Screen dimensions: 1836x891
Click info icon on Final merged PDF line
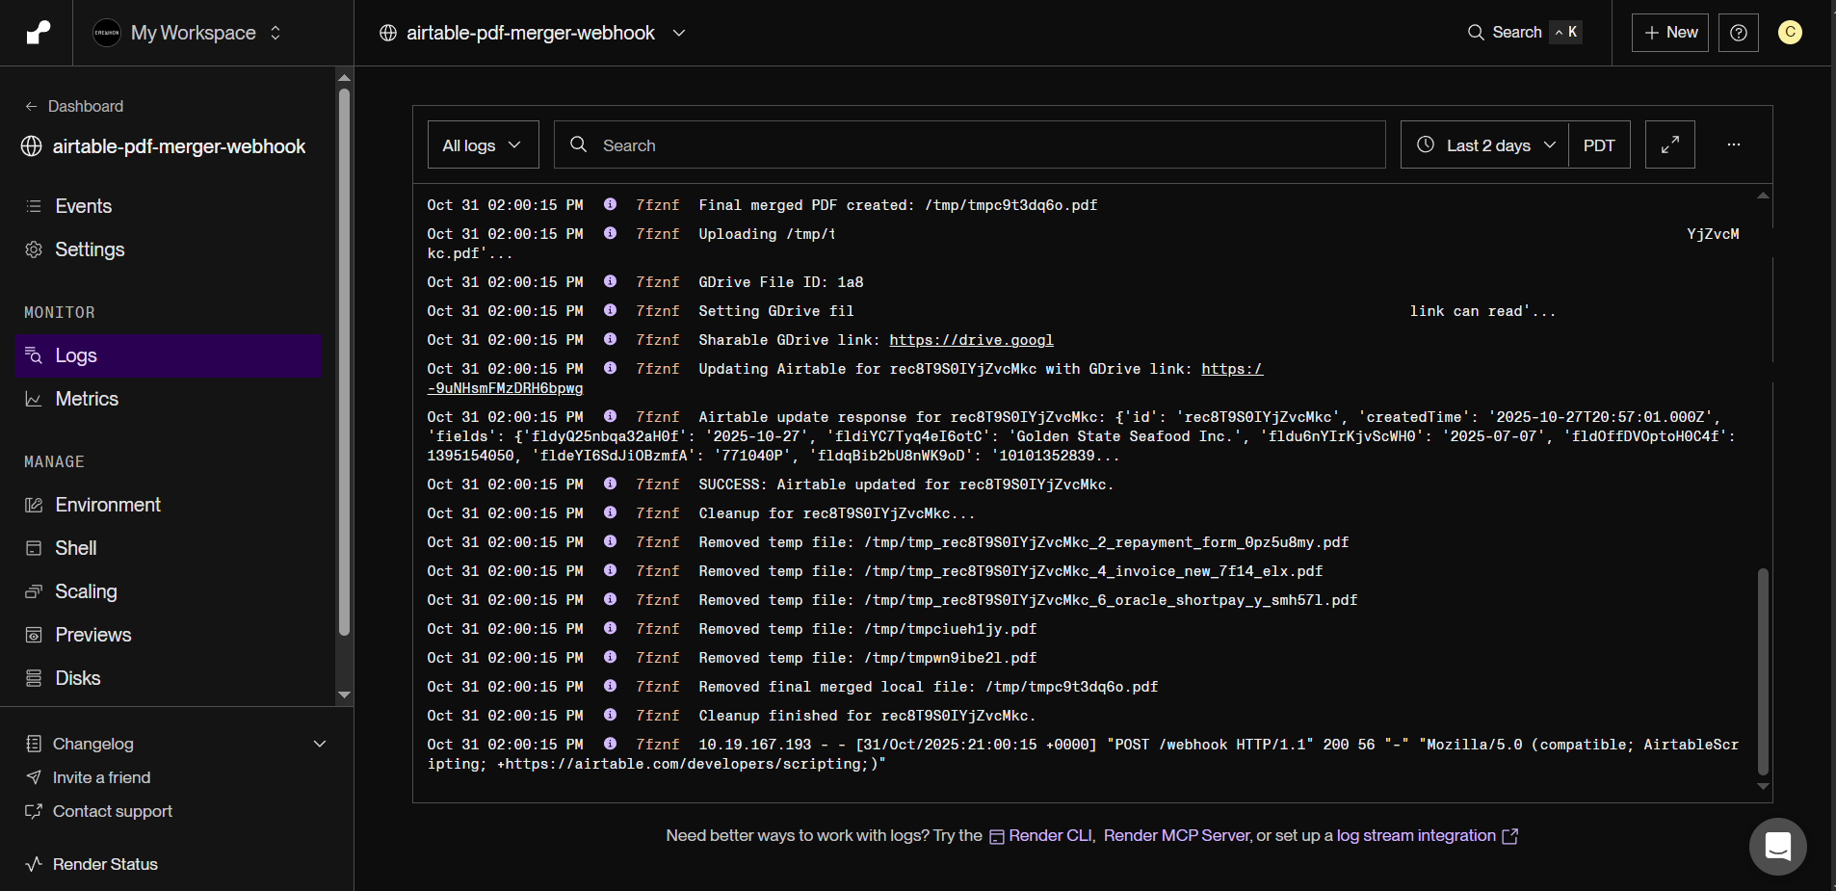[x=611, y=204]
